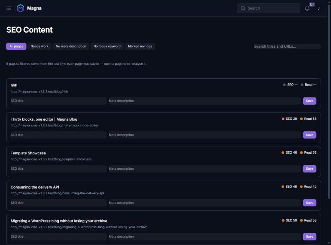Viewport: 331px width, 245px height.
Task: Filter by Needs work
Action: (40, 46)
